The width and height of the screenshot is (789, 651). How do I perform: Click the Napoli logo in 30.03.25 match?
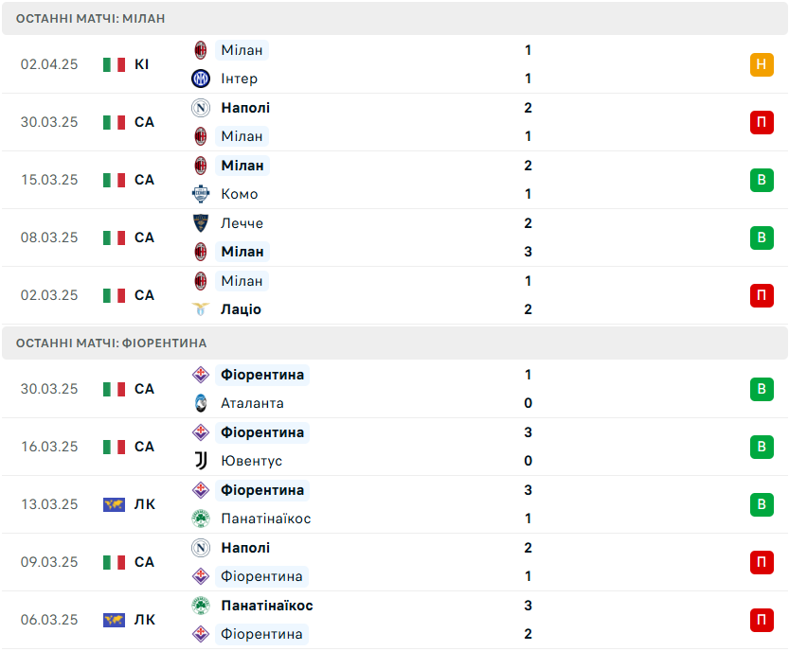(x=201, y=108)
